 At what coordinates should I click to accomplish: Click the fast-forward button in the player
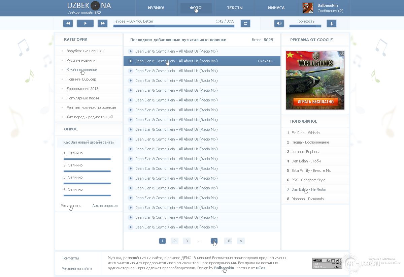point(103,23)
